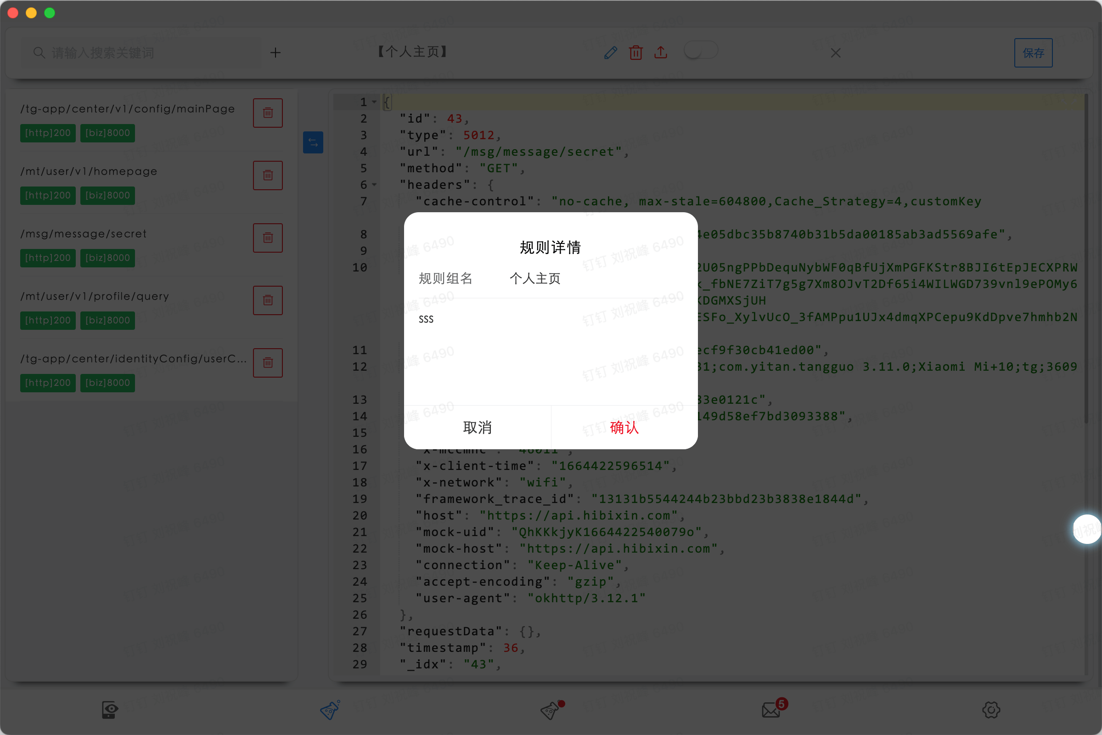Click the yellow macOS minimize button
Viewport: 1102px width, 735px height.
click(x=31, y=13)
